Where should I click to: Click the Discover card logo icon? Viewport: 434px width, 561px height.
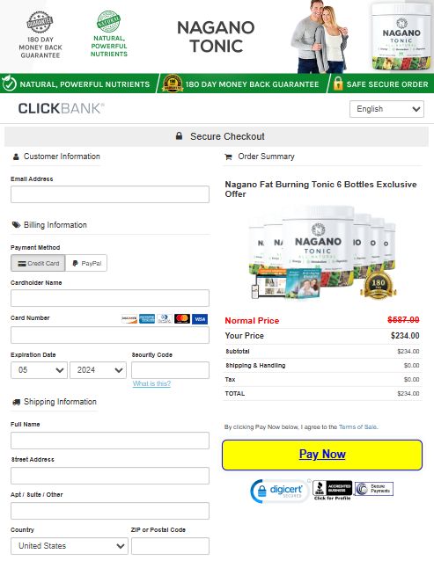coord(129,319)
